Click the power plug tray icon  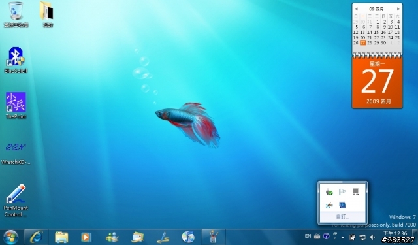point(353,237)
